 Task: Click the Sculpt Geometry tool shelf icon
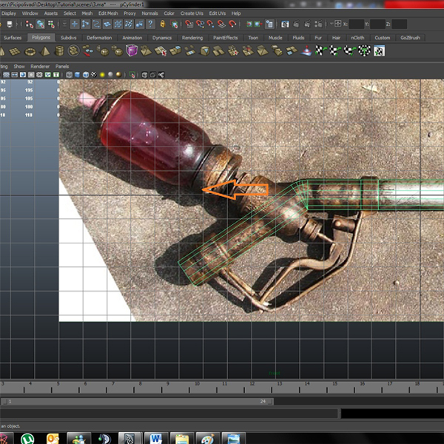(306, 51)
